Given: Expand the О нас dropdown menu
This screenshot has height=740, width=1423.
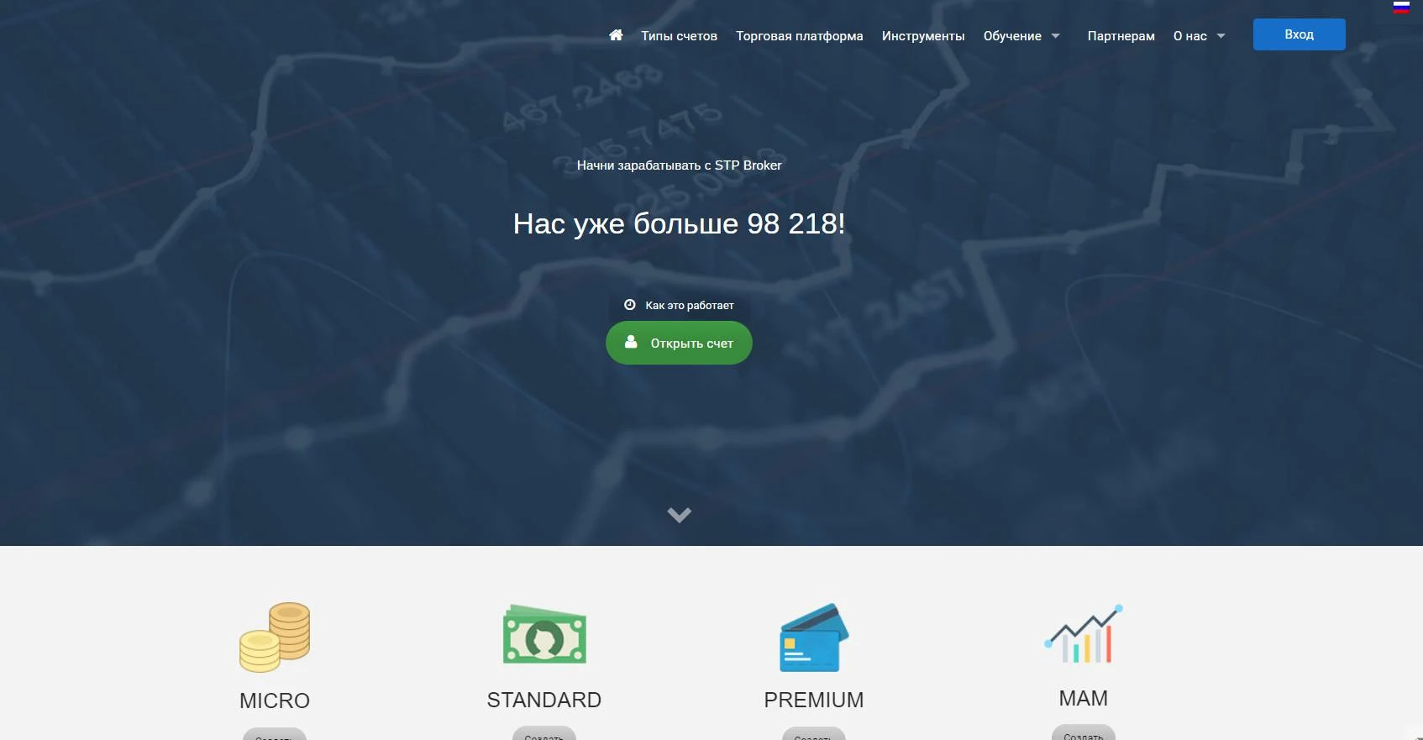Looking at the screenshot, I should tap(1199, 36).
